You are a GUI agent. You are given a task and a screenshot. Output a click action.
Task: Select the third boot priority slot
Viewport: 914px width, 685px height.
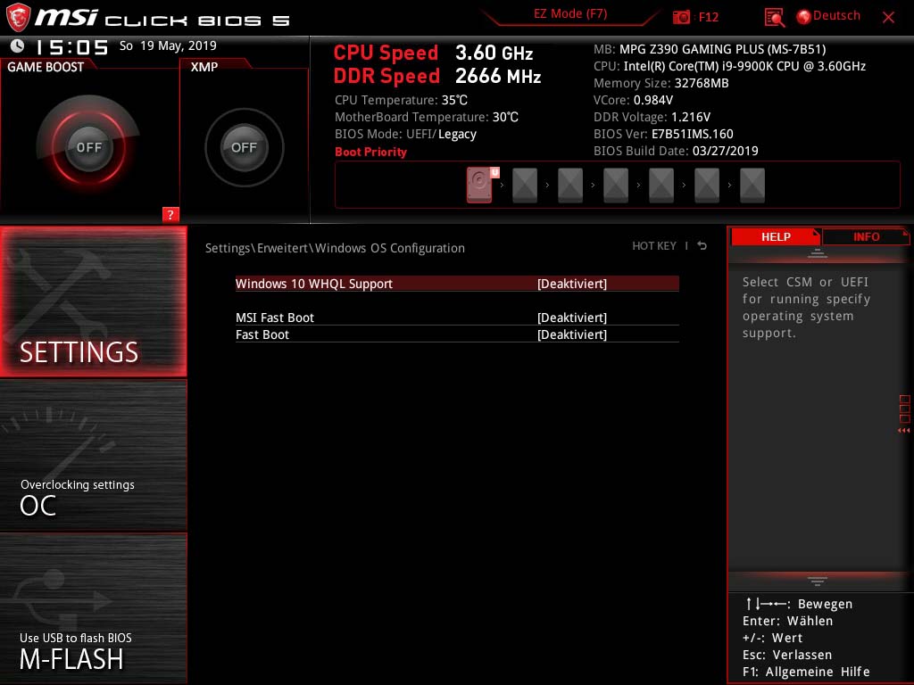570,186
